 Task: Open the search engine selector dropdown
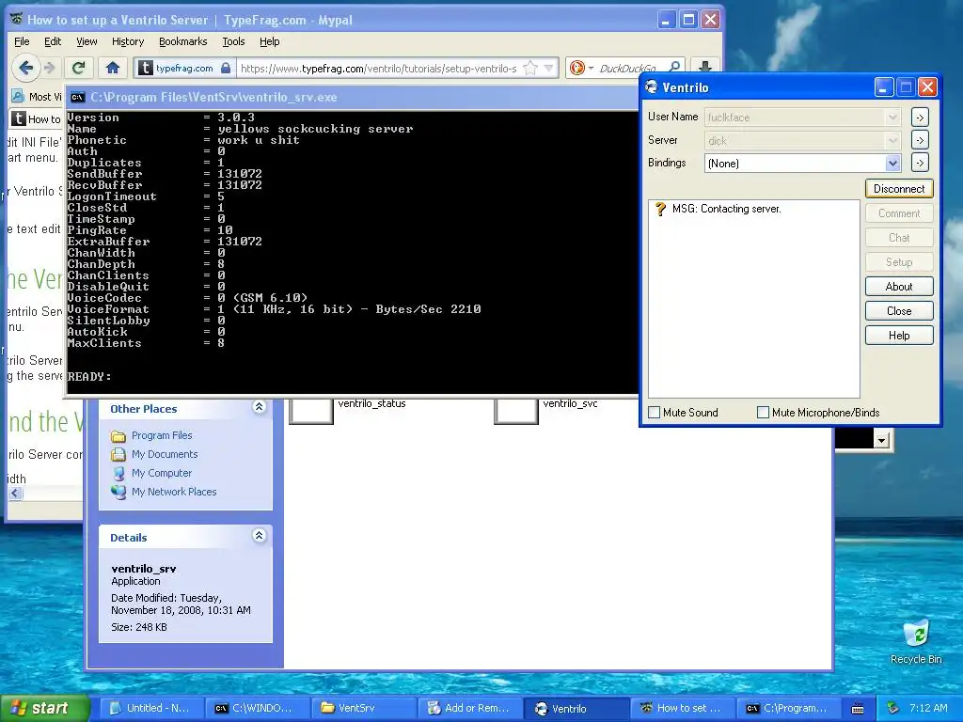(591, 68)
